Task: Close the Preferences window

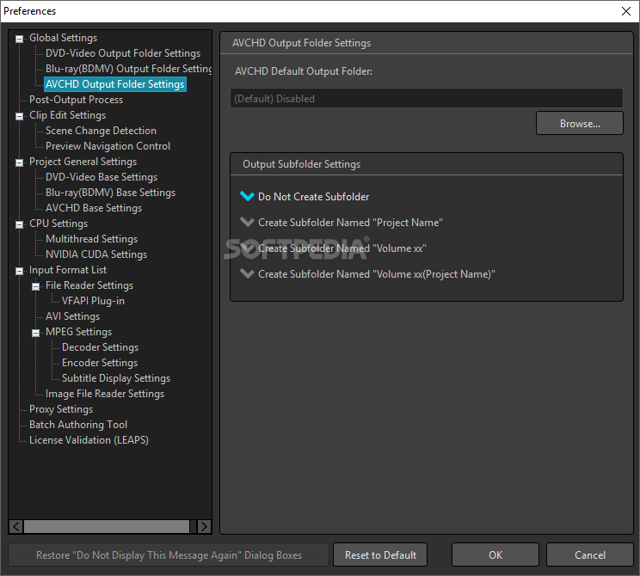Action: click(626, 11)
